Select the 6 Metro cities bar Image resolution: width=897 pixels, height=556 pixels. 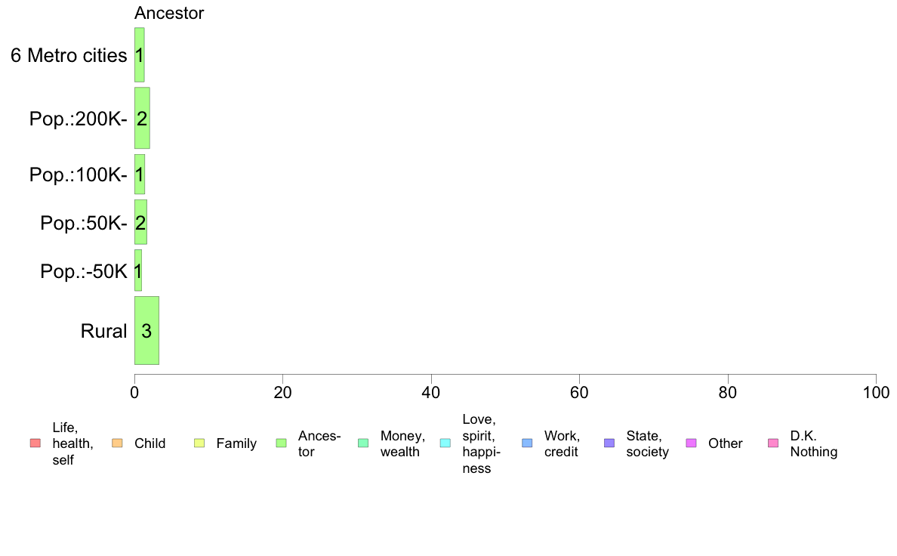pos(139,55)
